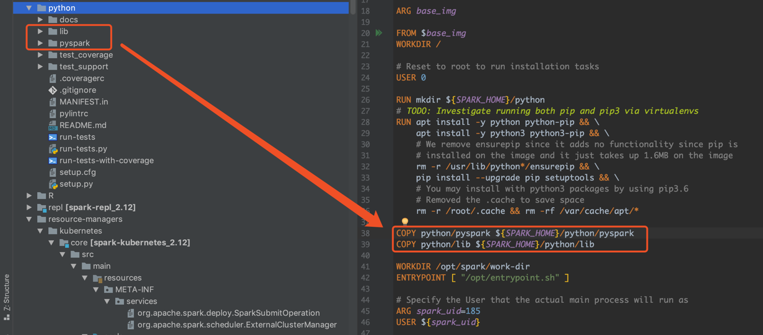
Task: Click the .coveragerc file icon
Action: pyautogui.click(x=53, y=78)
